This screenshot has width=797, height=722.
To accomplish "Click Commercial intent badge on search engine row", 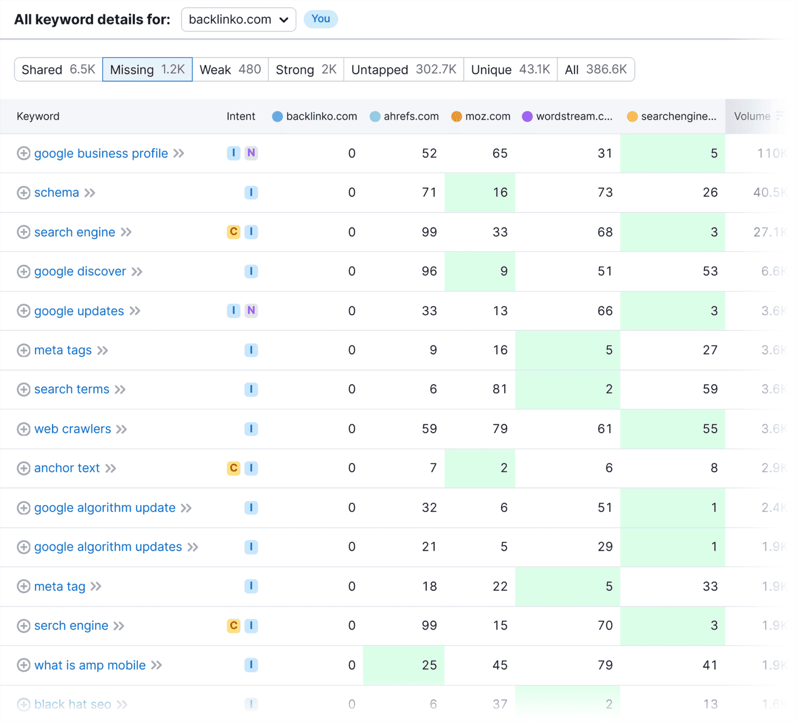I will (234, 232).
